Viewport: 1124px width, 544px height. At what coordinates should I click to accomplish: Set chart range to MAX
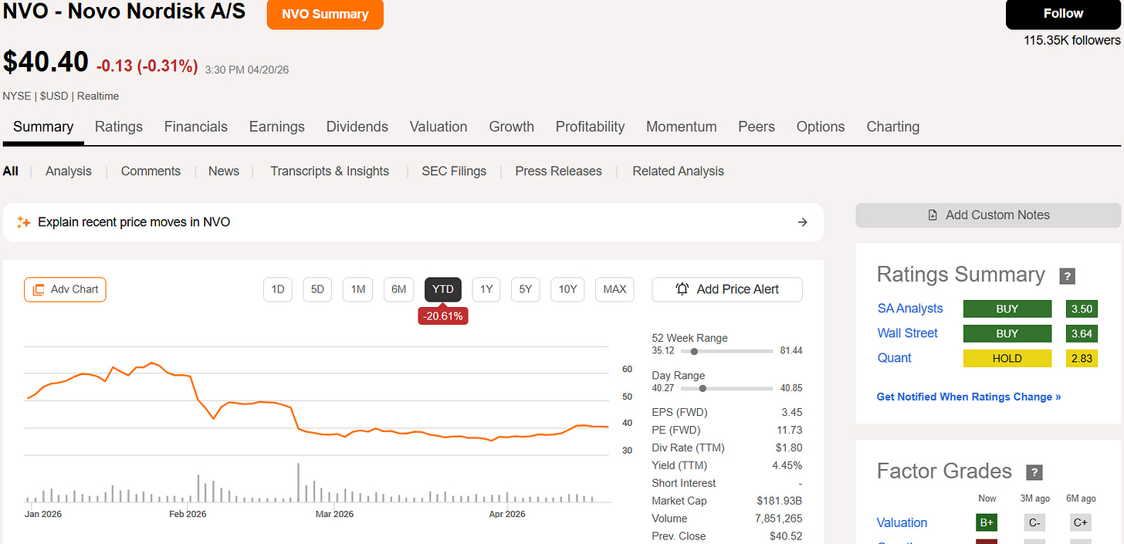pos(614,289)
